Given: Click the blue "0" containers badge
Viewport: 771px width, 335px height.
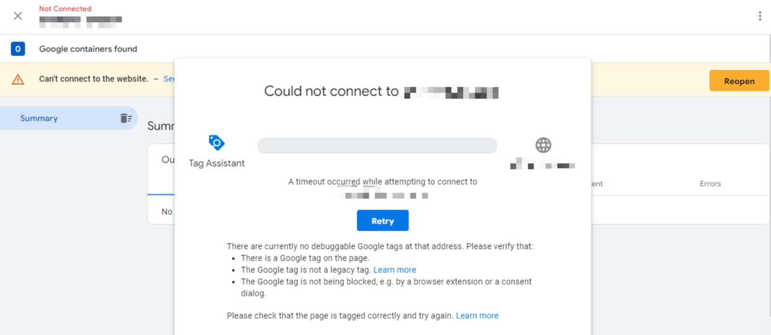Looking at the screenshot, I should tap(17, 49).
